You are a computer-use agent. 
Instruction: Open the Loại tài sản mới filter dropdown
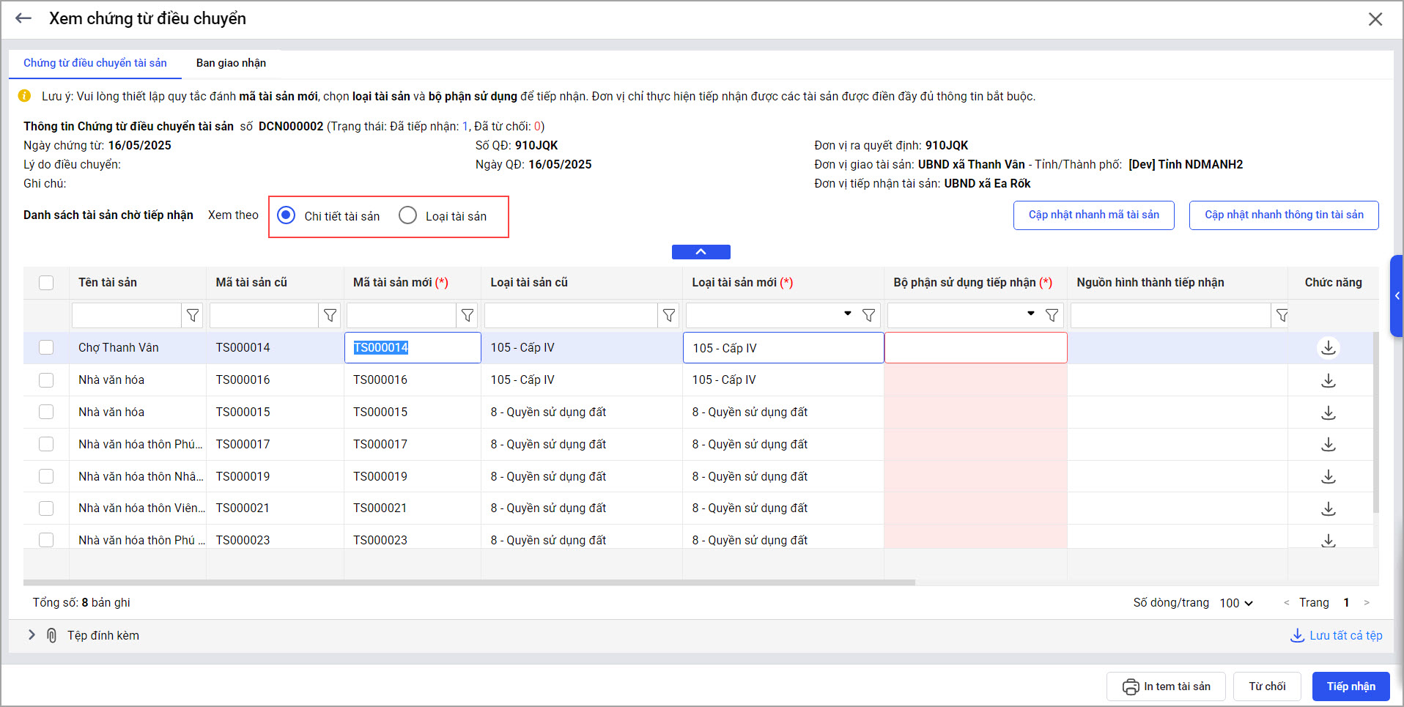tap(847, 314)
